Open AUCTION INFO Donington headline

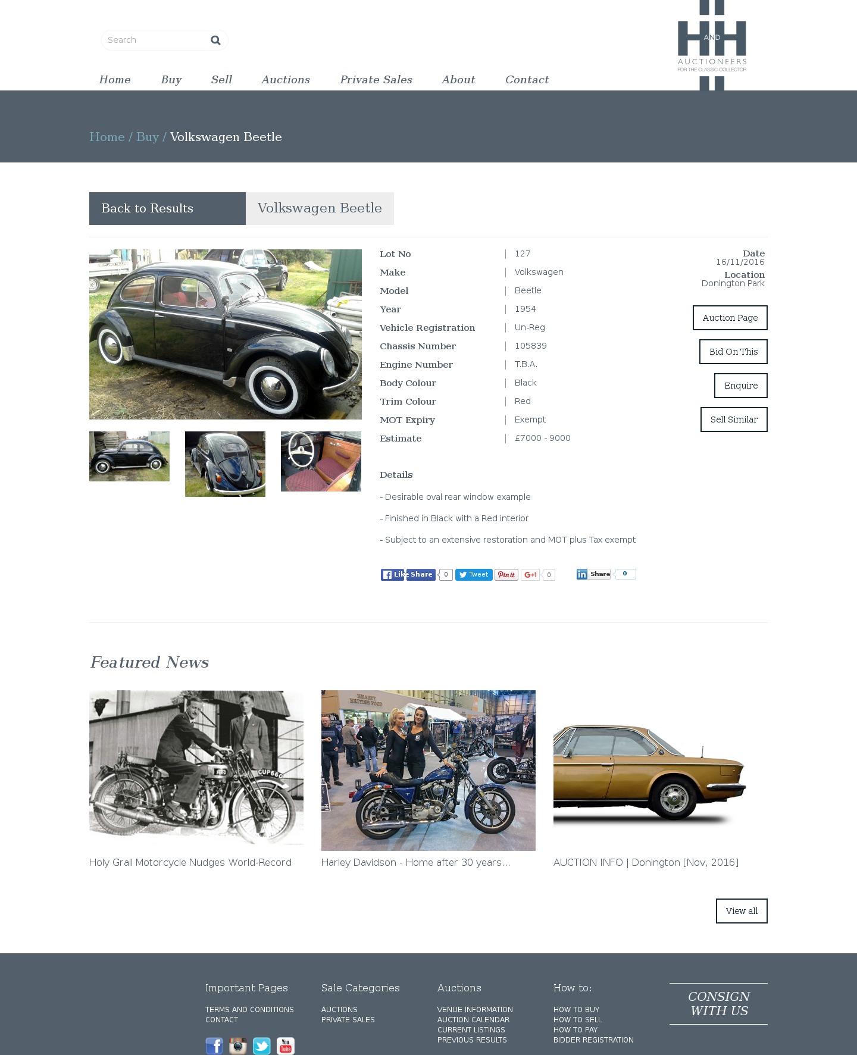click(646, 862)
